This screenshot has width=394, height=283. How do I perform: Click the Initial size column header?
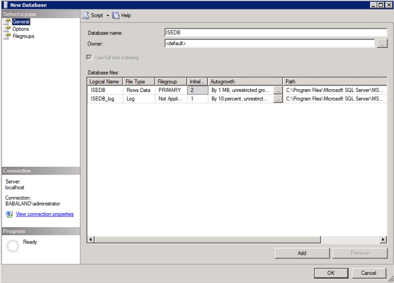(x=197, y=82)
